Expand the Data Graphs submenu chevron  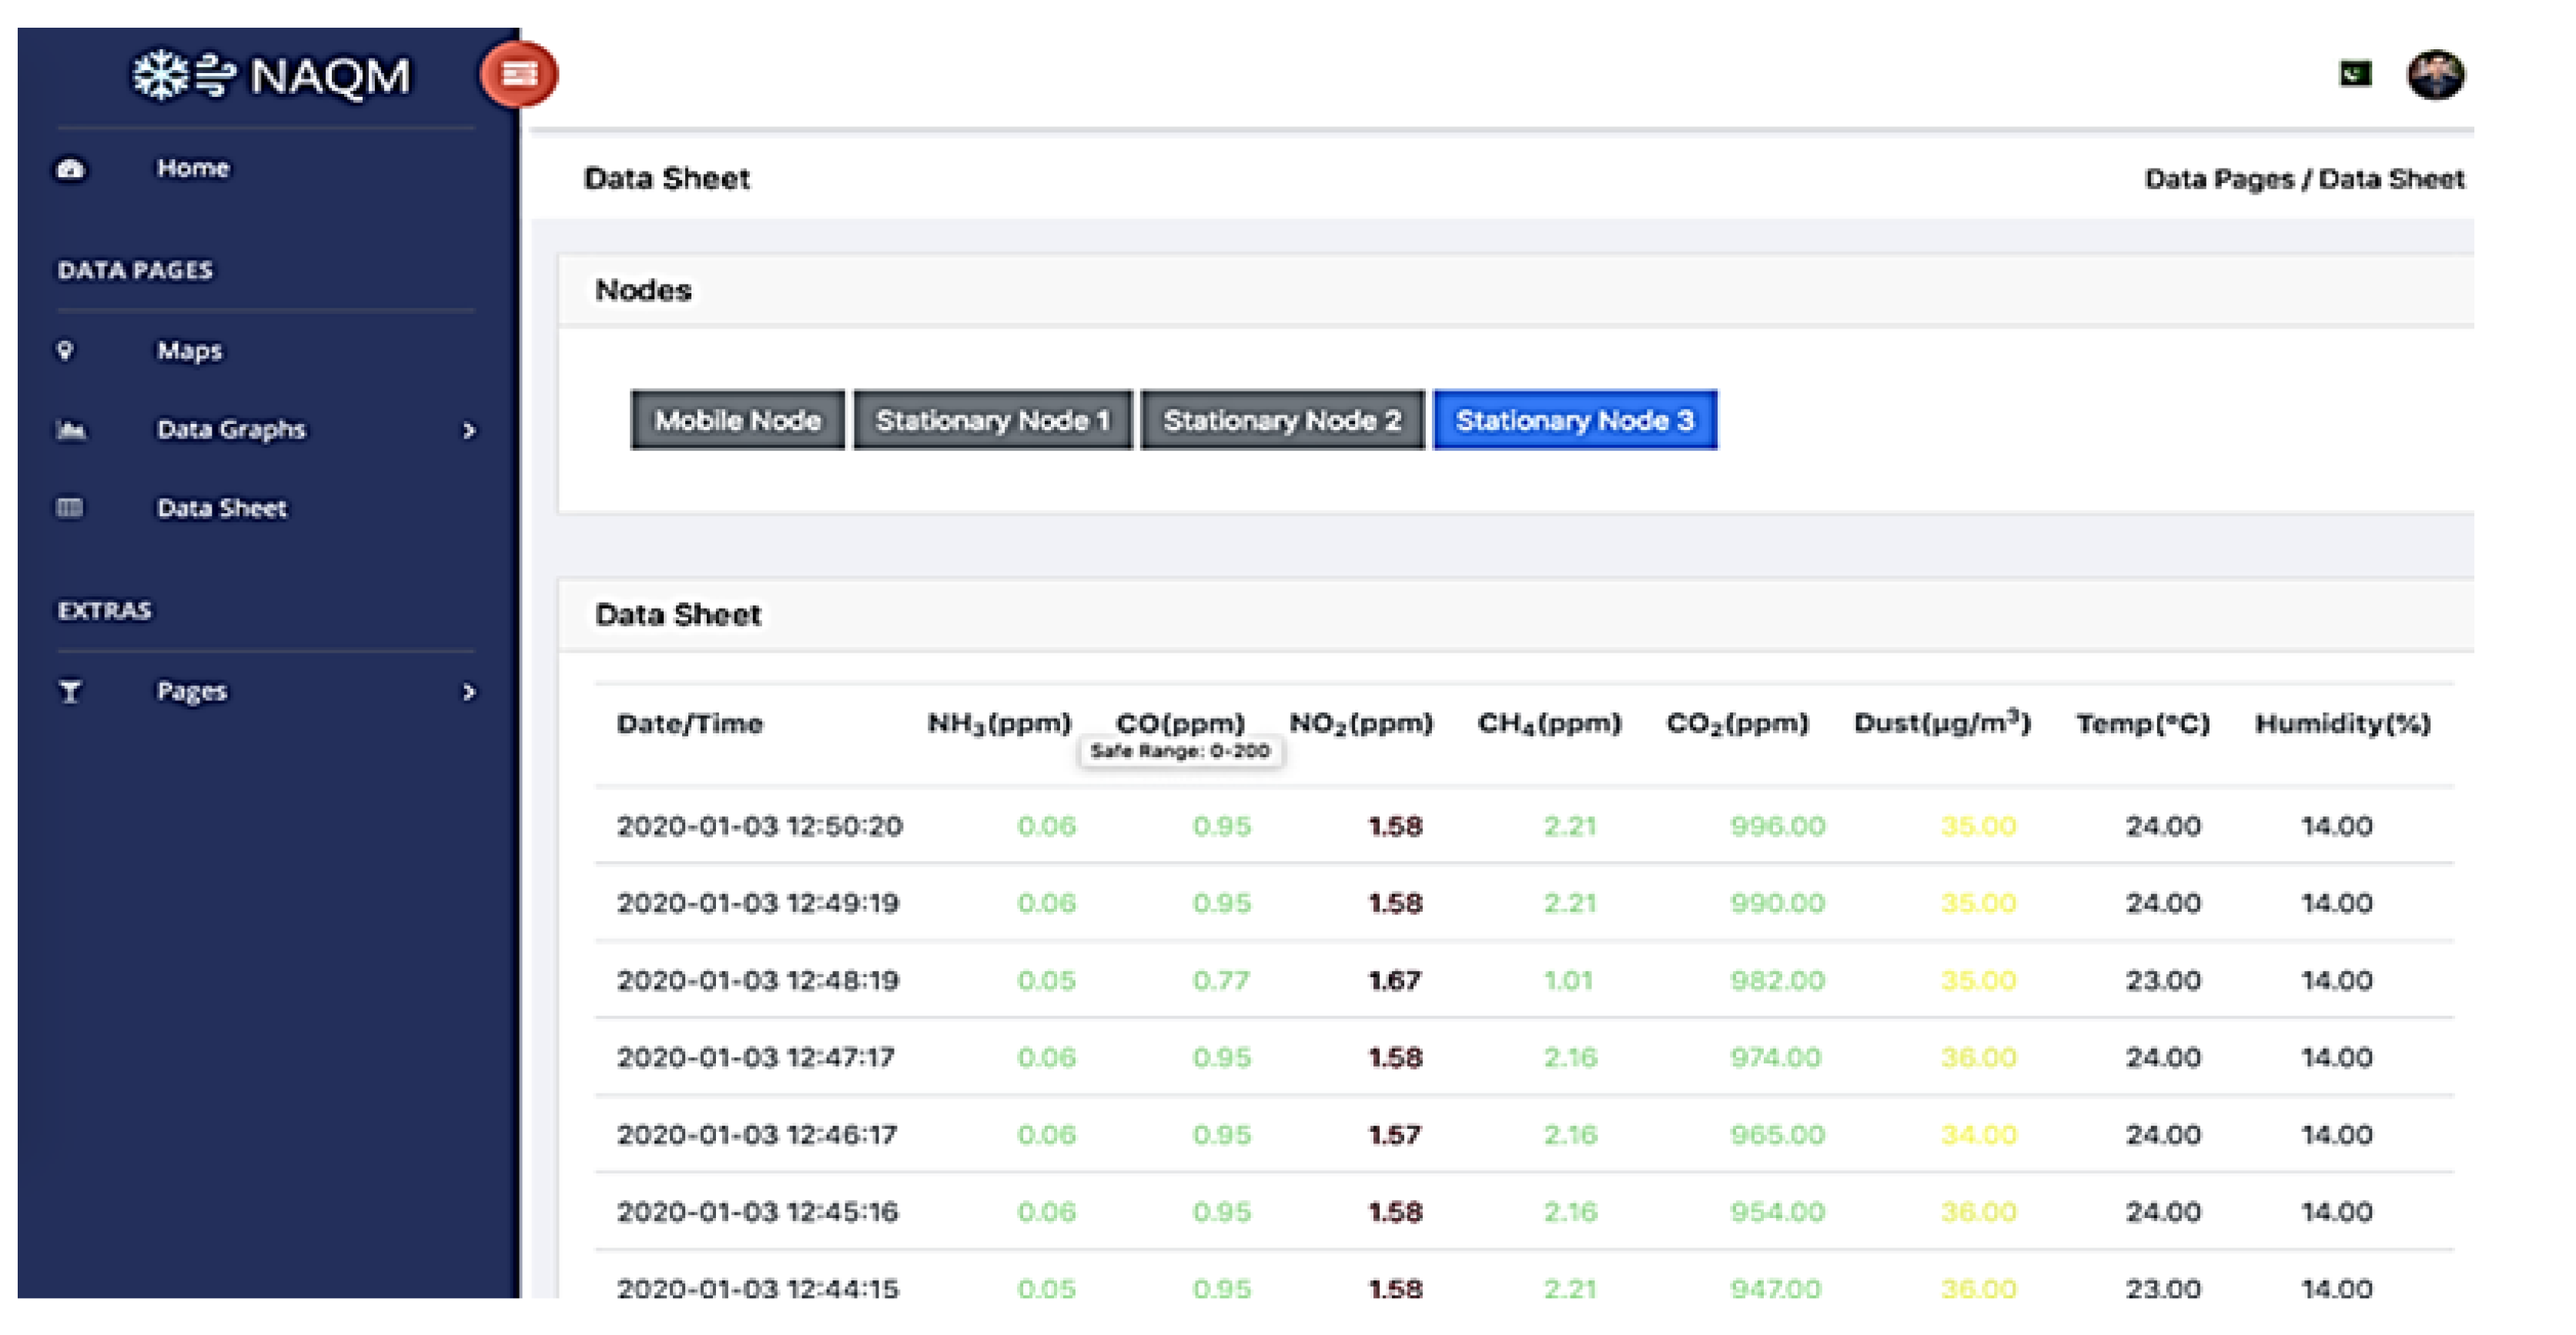point(468,431)
